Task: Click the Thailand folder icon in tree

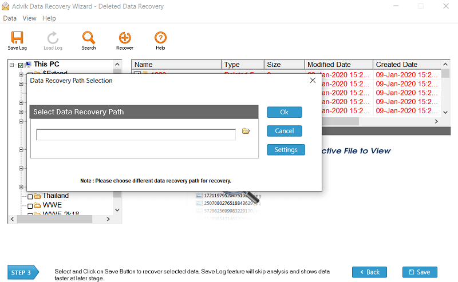Action: [37, 196]
